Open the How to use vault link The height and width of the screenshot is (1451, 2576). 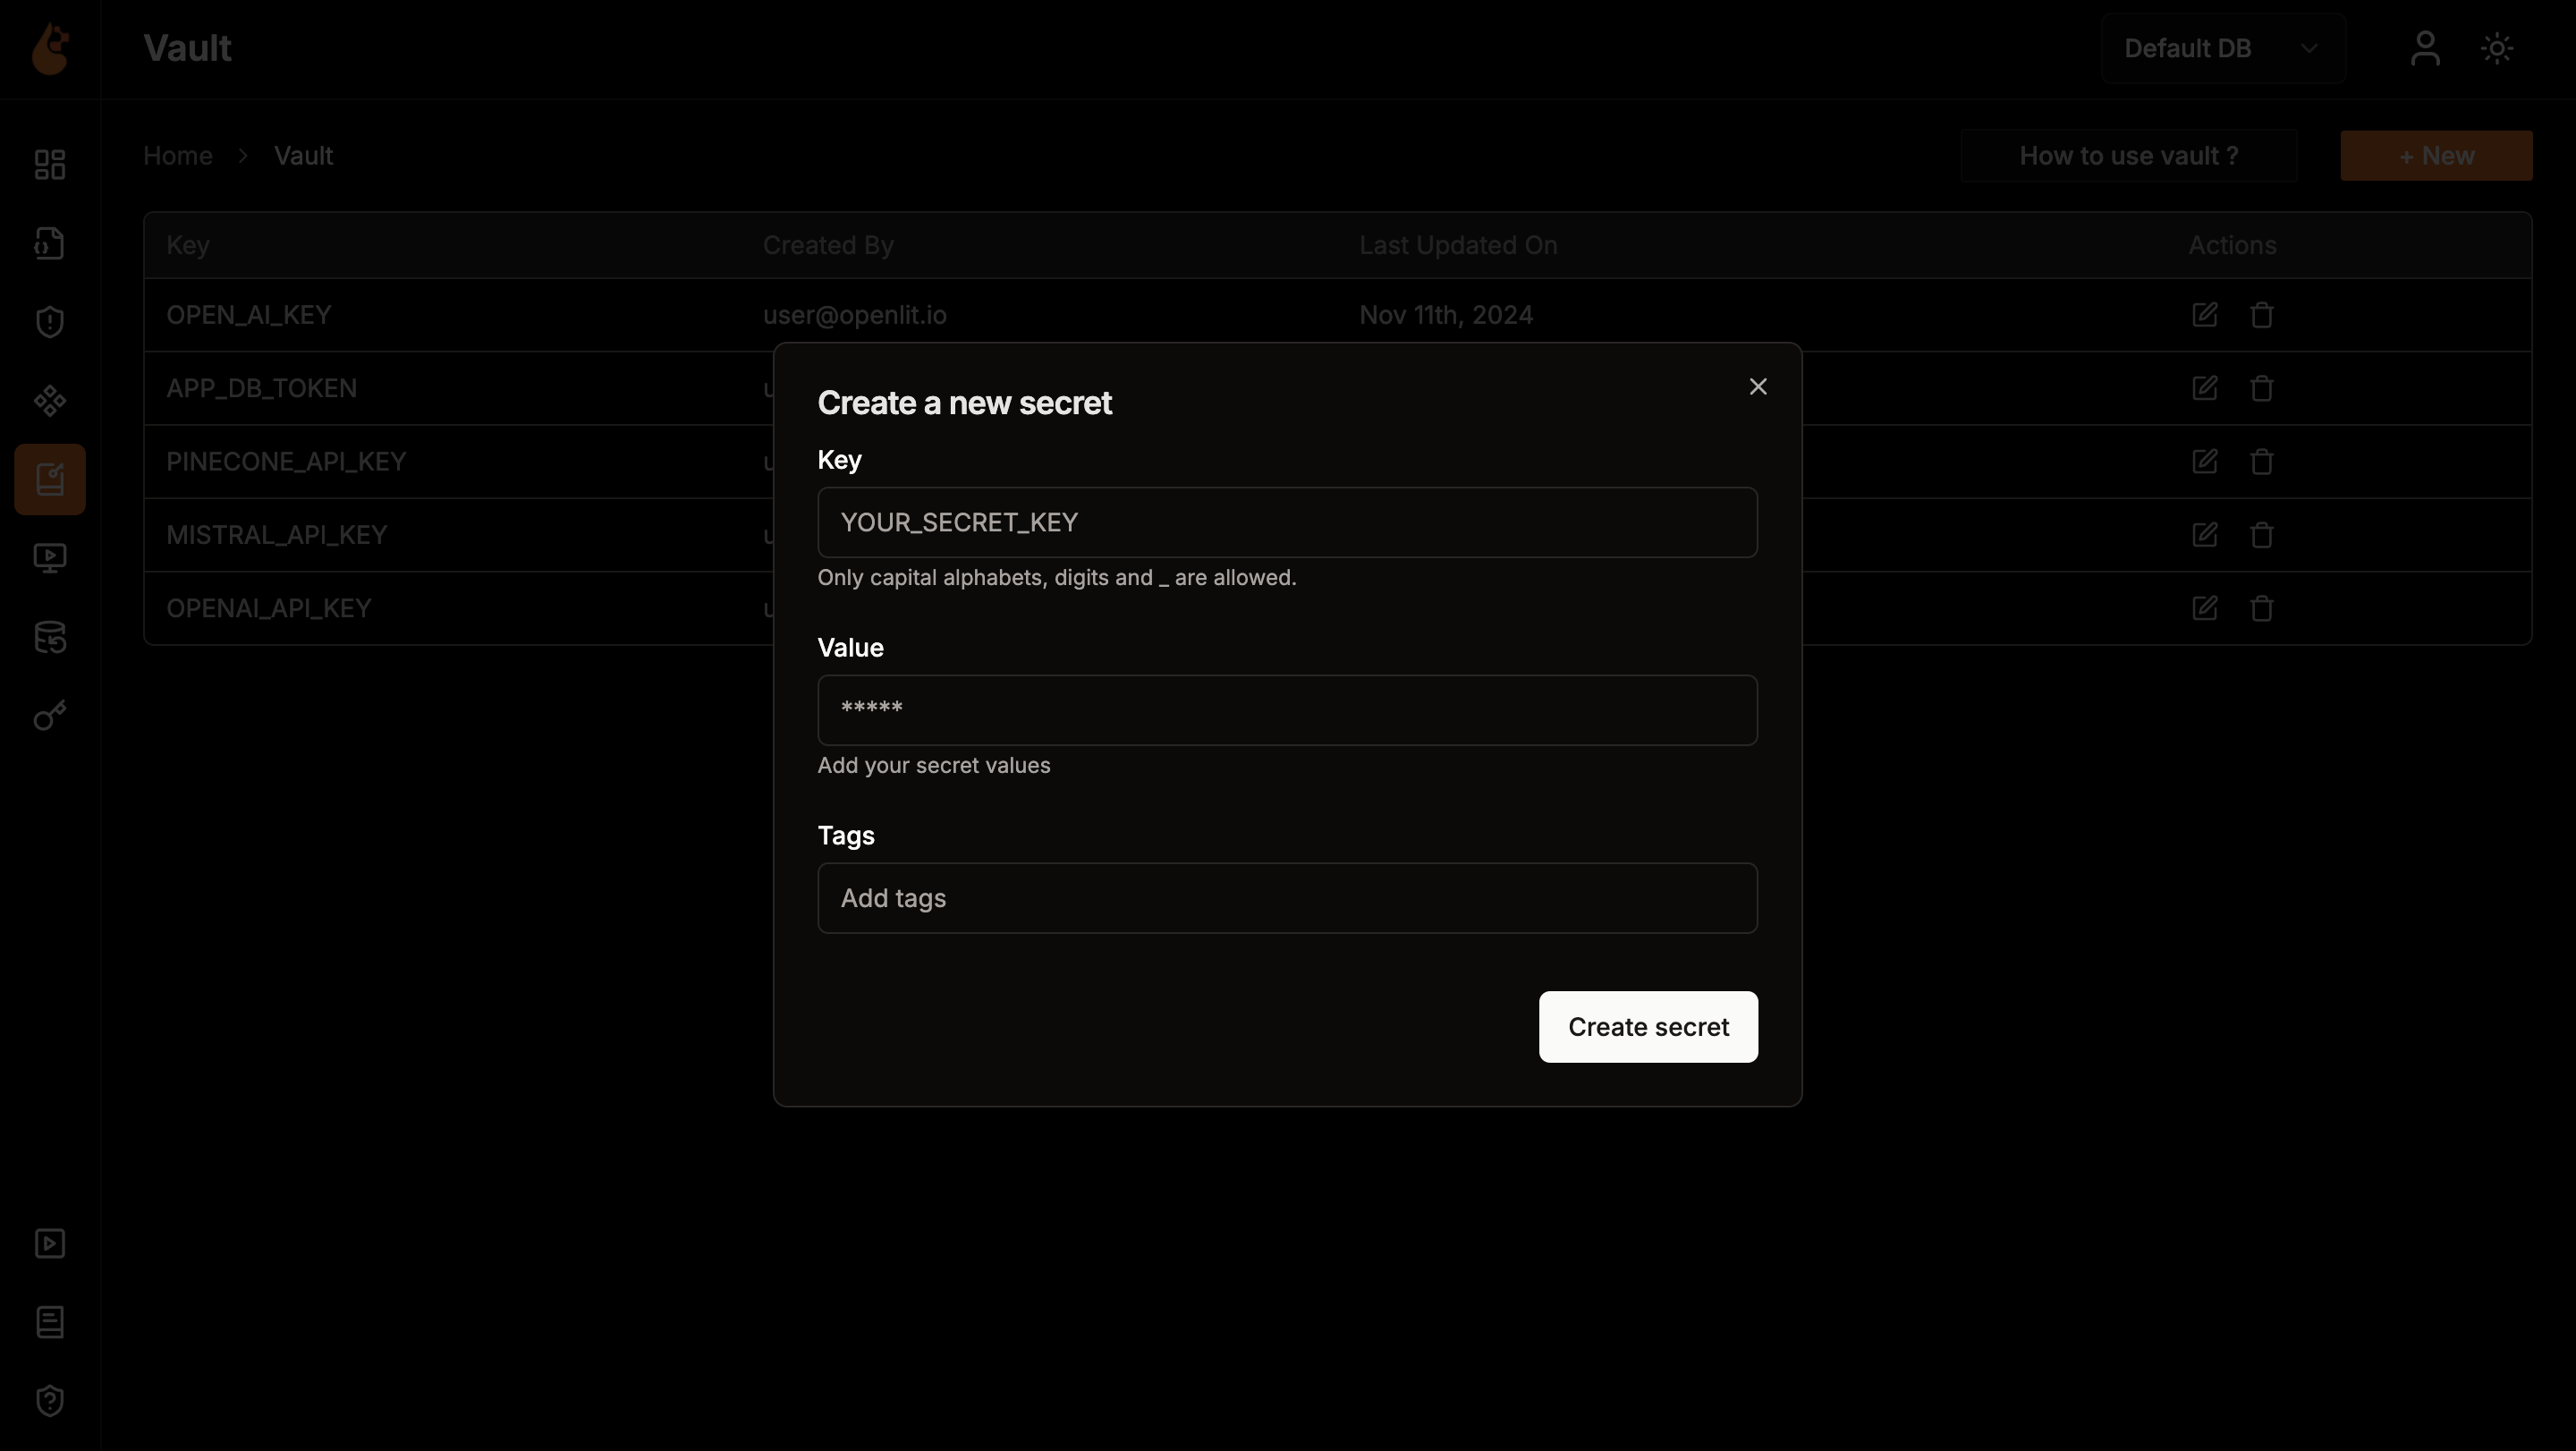pos(2129,156)
